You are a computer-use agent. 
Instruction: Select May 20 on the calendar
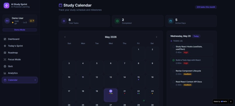[x=111, y=95]
